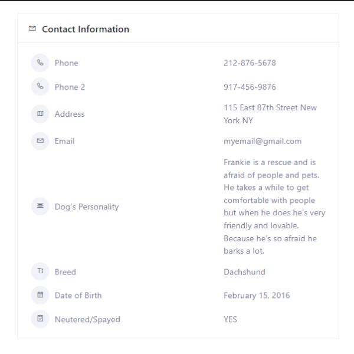Click the text-type icon beside Breed
The image size is (354, 354).
coord(40,271)
